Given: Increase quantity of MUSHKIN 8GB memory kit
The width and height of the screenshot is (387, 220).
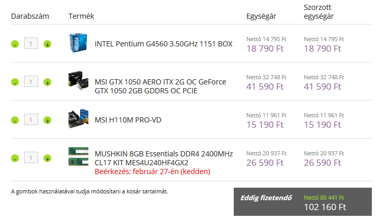Looking at the screenshot, I should (x=48, y=158).
